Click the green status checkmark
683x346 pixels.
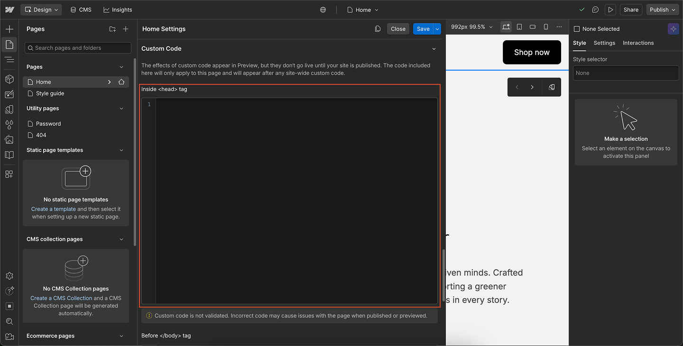click(582, 9)
